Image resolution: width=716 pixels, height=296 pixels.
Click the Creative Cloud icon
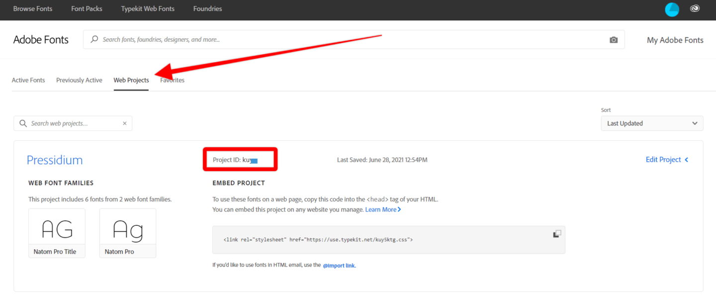coord(695,8)
